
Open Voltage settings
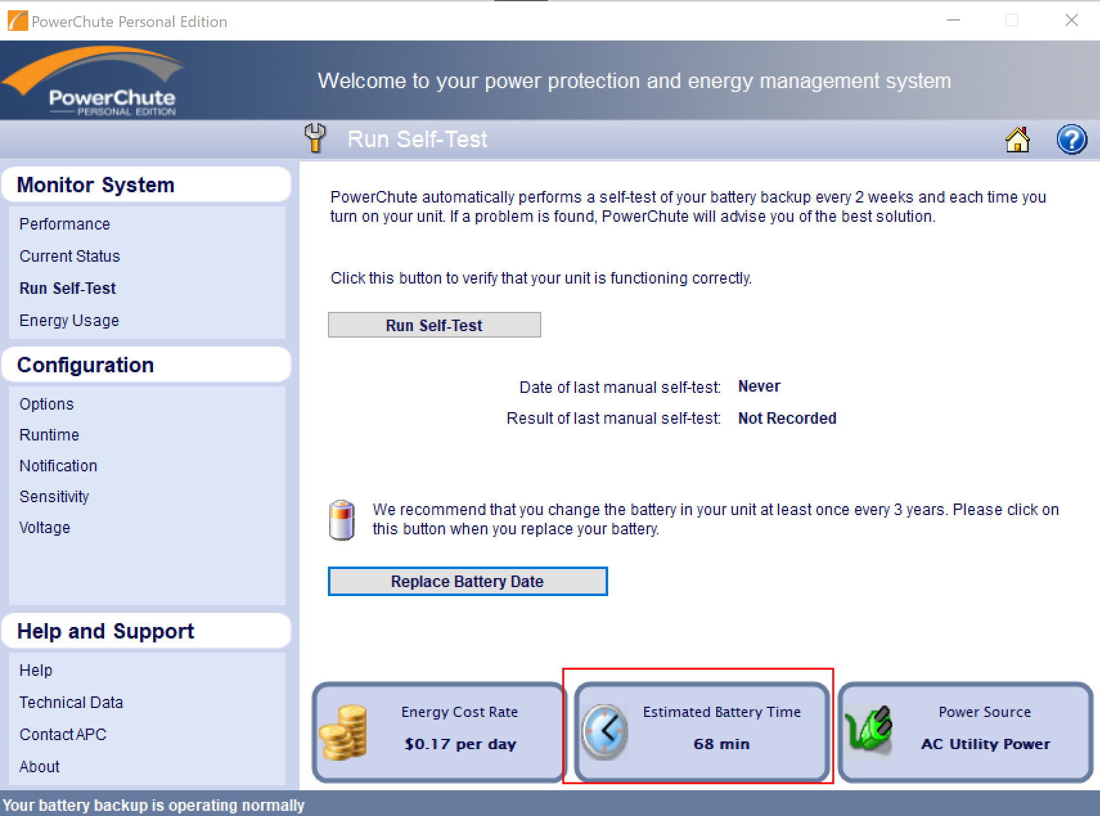[x=44, y=528]
